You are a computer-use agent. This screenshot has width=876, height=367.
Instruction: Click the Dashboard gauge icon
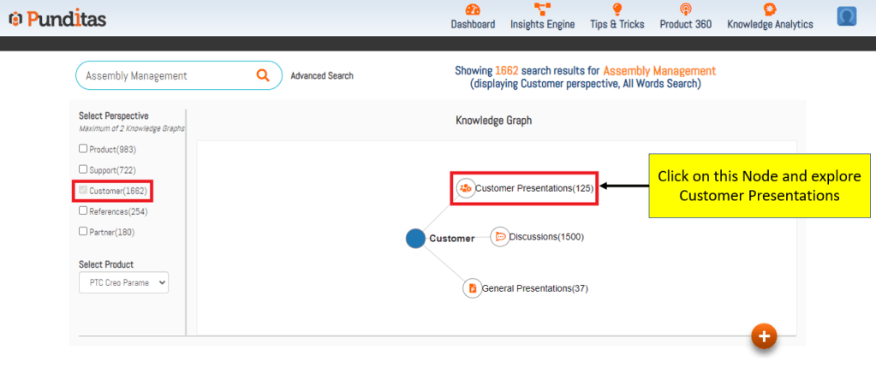(x=473, y=9)
